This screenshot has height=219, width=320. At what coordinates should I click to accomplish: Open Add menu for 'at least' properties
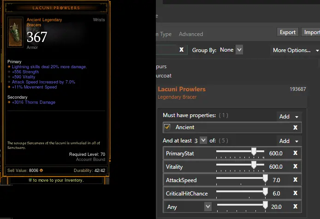pyautogui.click(x=289, y=141)
